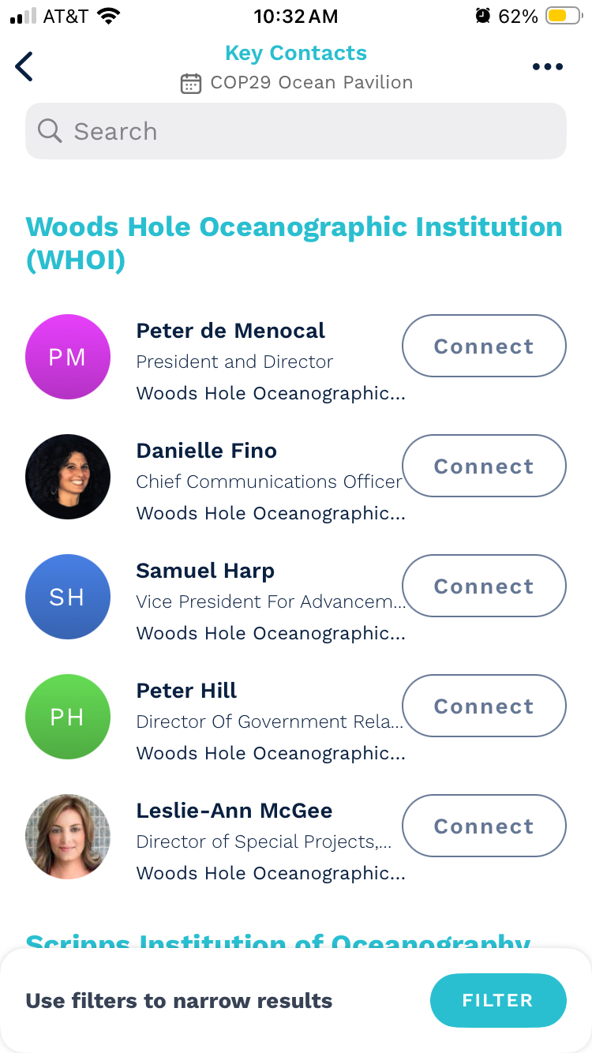Tap the PM avatar for Peter de Menocal

(68, 357)
